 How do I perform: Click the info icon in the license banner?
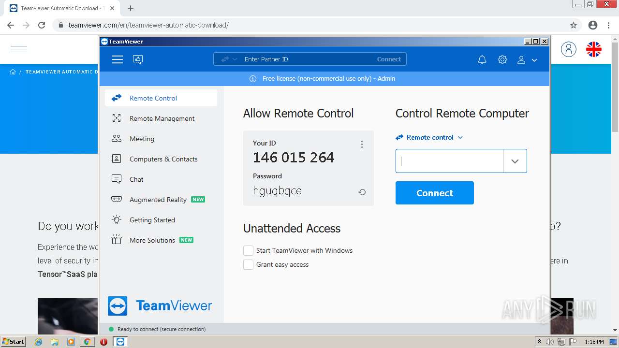[253, 79]
